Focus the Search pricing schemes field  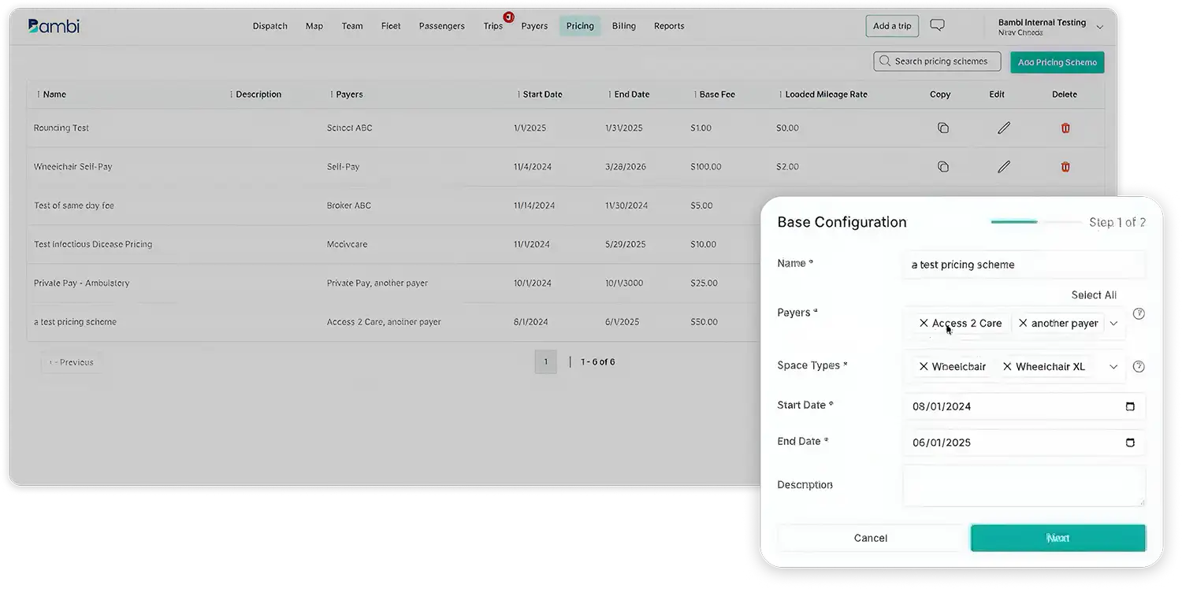pos(937,61)
